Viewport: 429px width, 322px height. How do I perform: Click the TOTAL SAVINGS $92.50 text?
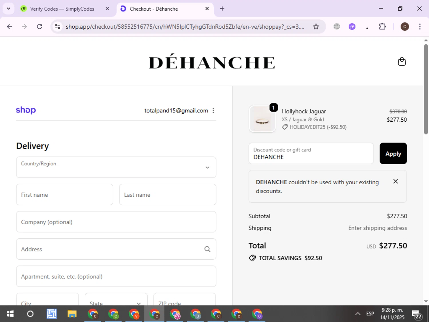[x=290, y=258]
